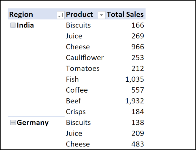Click the Fish product cell

coord(72,79)
